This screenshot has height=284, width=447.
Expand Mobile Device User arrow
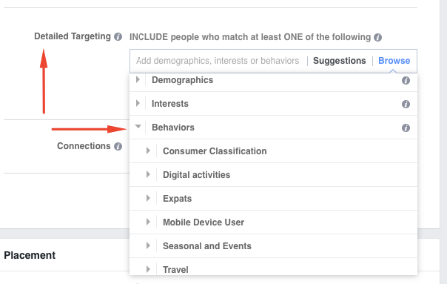pos(148,222)
